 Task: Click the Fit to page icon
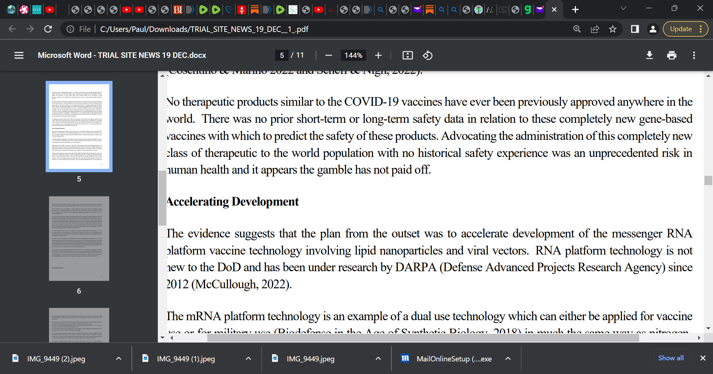[x=407, y=55]
